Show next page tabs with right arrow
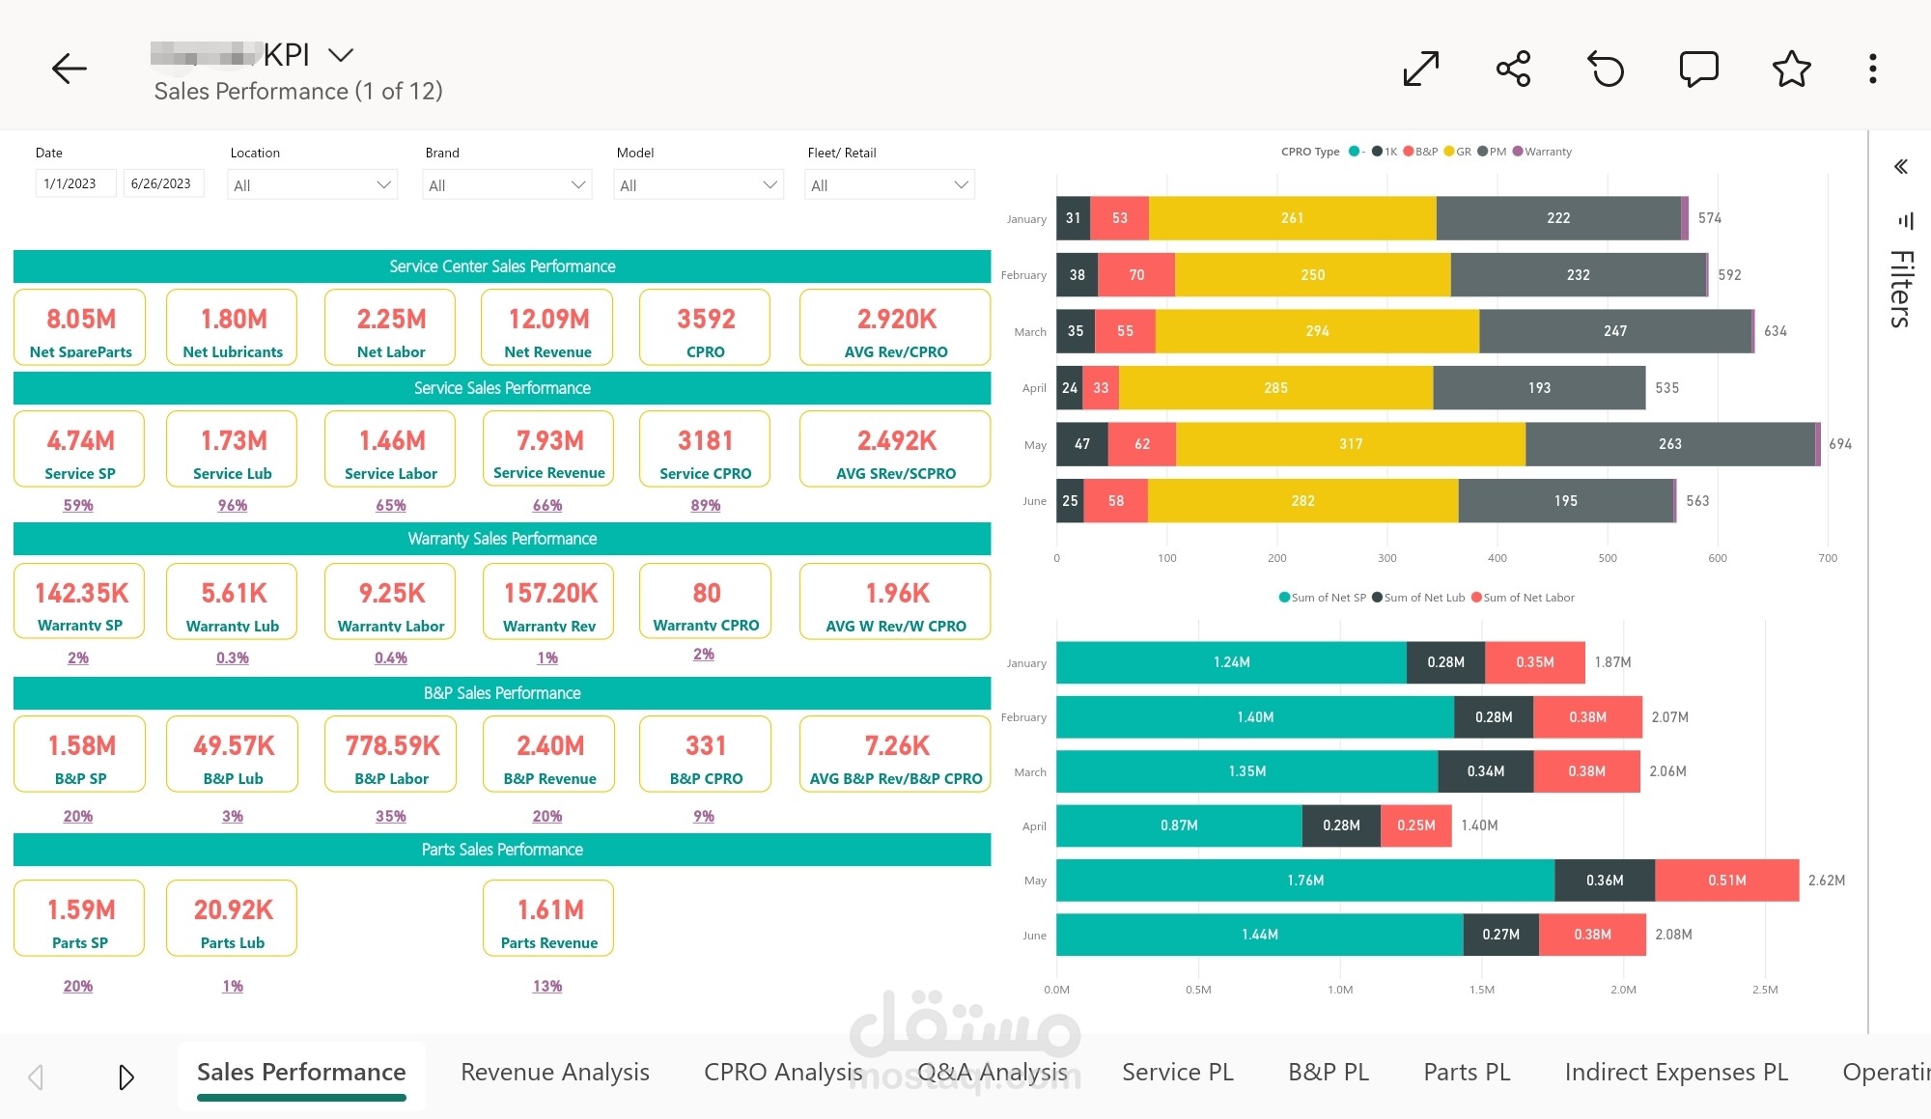 pyautogui.click(x=126, y=1077)
